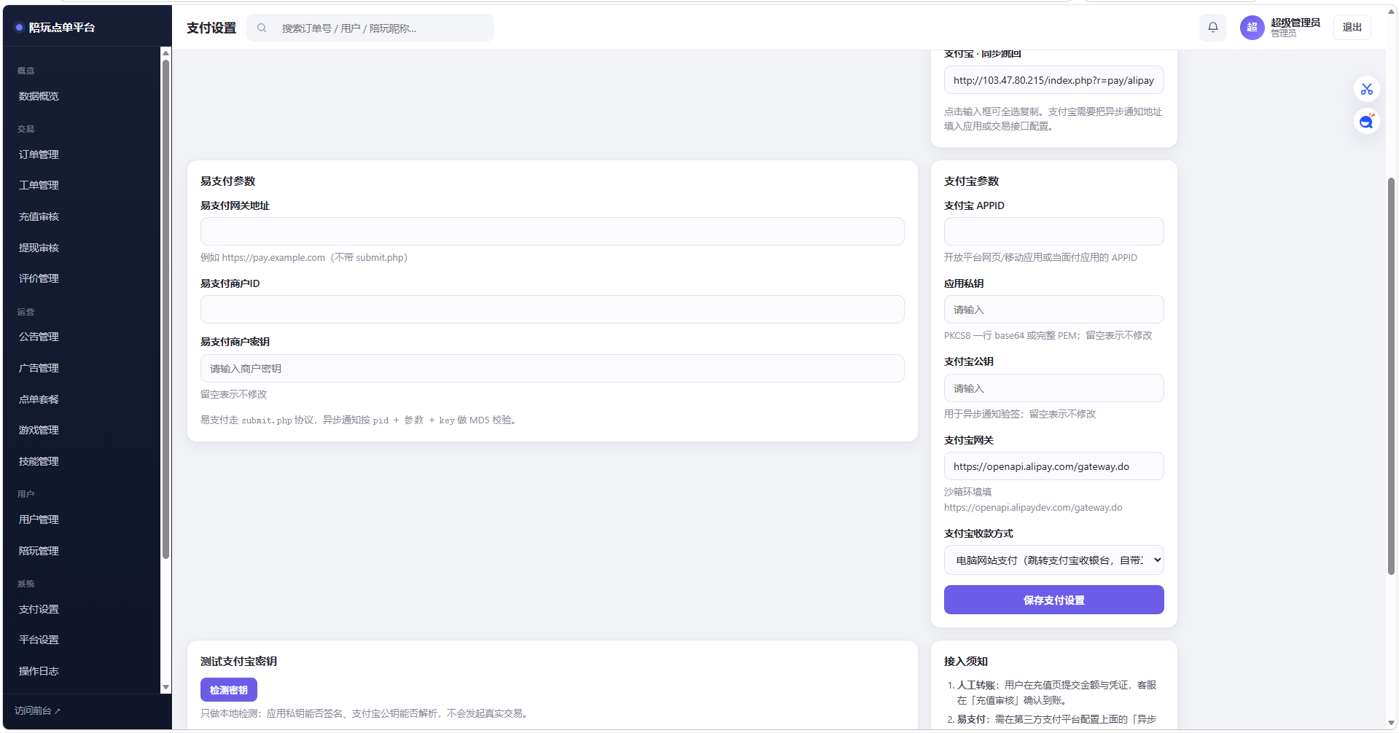Click the 退出 logout button
Screen dimensions: 1399x733
1352,28
